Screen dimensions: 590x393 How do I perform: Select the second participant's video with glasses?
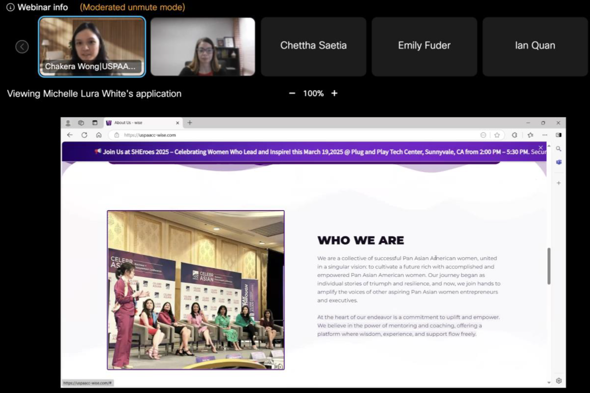pos(203,47)
